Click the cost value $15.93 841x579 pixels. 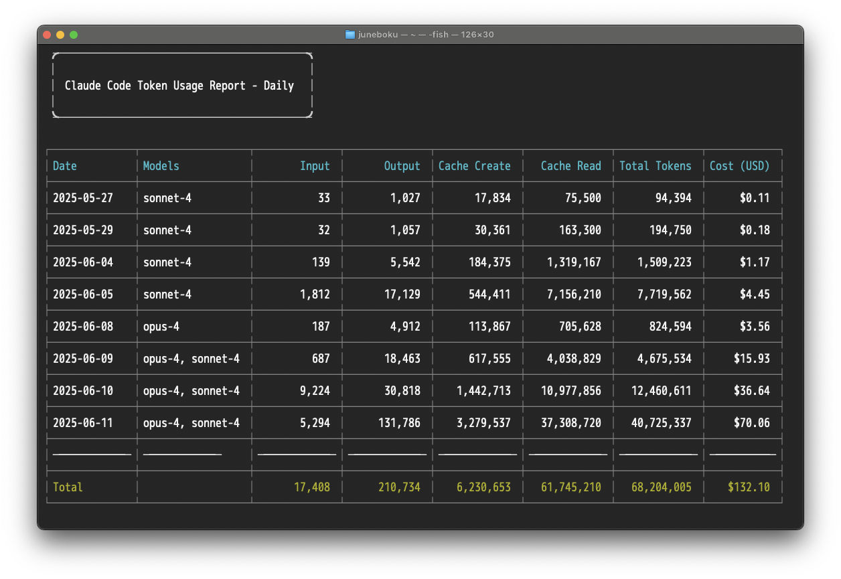pos(752,359)
